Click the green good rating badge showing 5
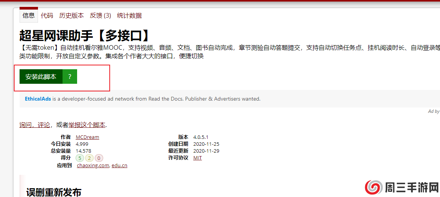The width and height of the screenshot is (440, 197). (80, 158)
